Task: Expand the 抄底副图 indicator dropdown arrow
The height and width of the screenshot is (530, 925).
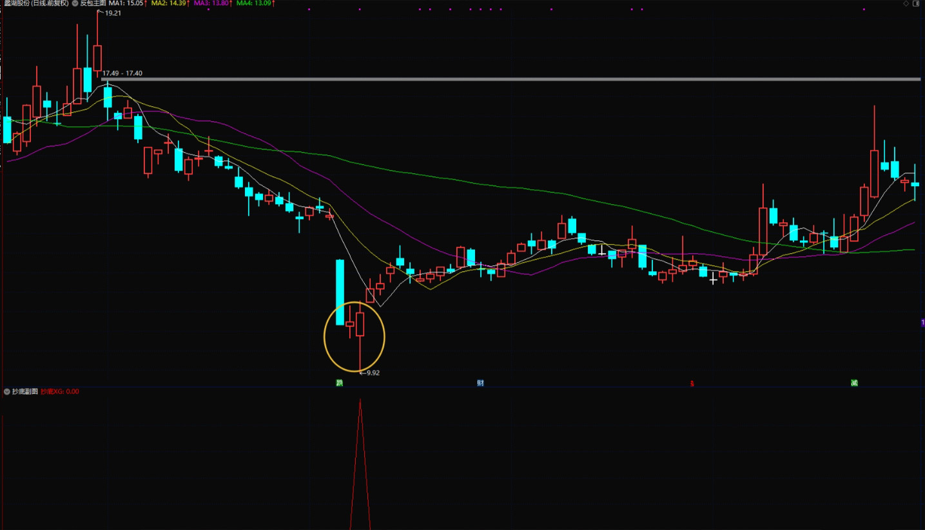Action: click(x=6, y=391)
